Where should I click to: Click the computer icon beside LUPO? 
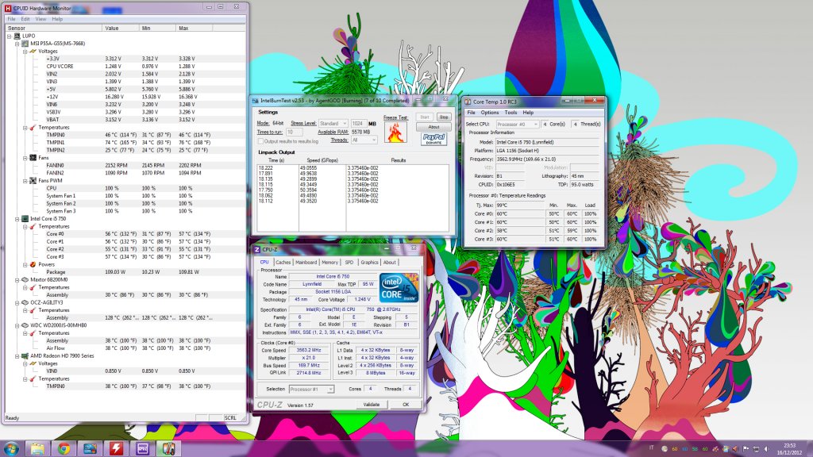coord(17,36)
